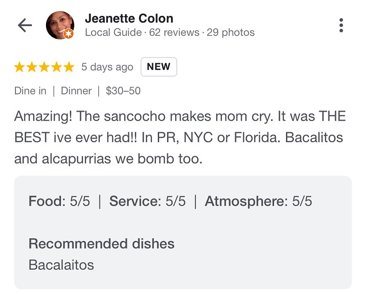Open Jeanette Colon's profile photo

coord(60,25)
